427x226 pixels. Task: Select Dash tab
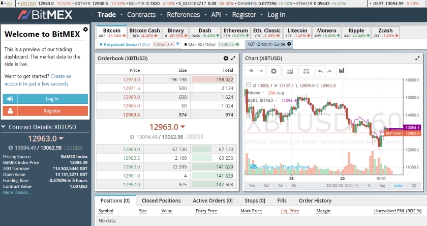[205, 33]
